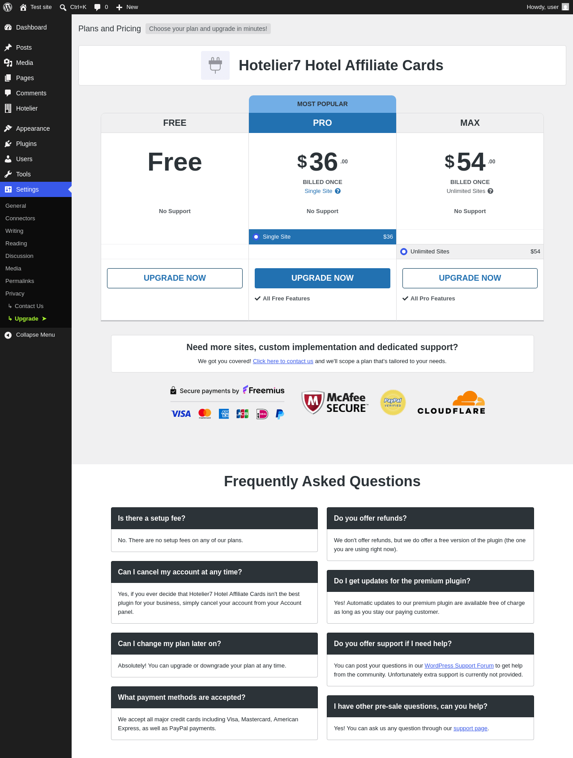Click Upgrade Now for the Pro plan
Image resolution: width=573 pixels, height=758 pixels.
[322, 278]
